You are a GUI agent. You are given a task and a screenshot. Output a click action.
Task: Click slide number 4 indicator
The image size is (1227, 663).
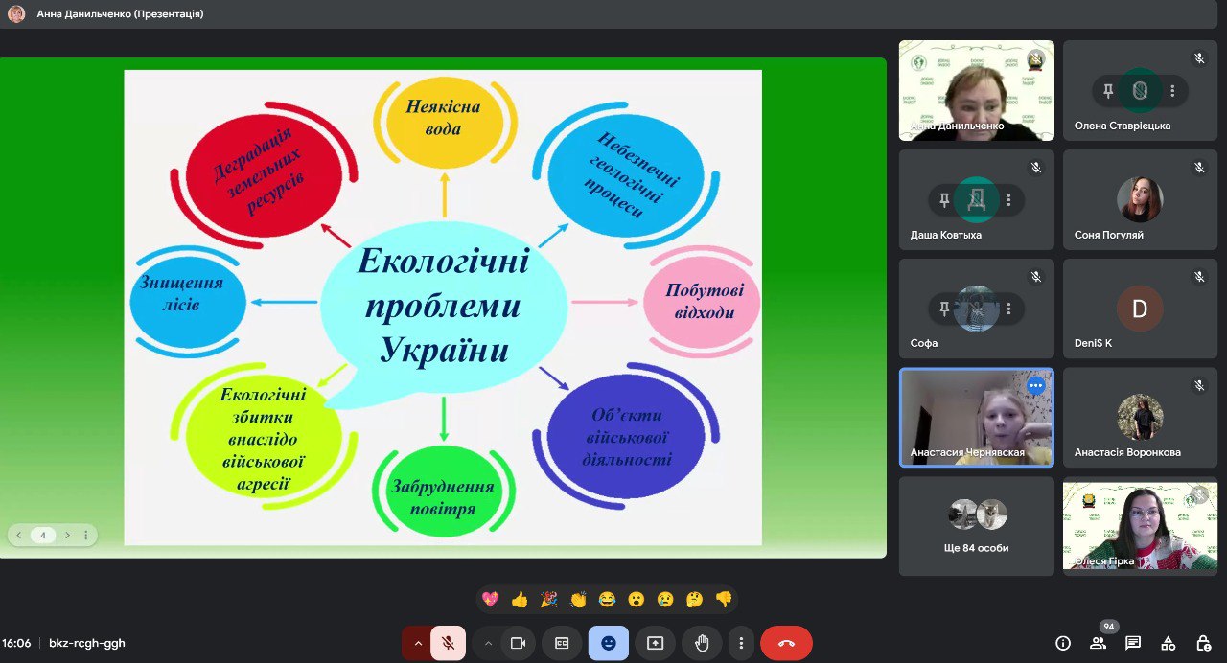click(x=43, y=536)
